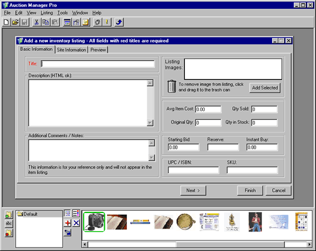Click into the Title input field
This screenshot has width=316, height=251.
98,64
